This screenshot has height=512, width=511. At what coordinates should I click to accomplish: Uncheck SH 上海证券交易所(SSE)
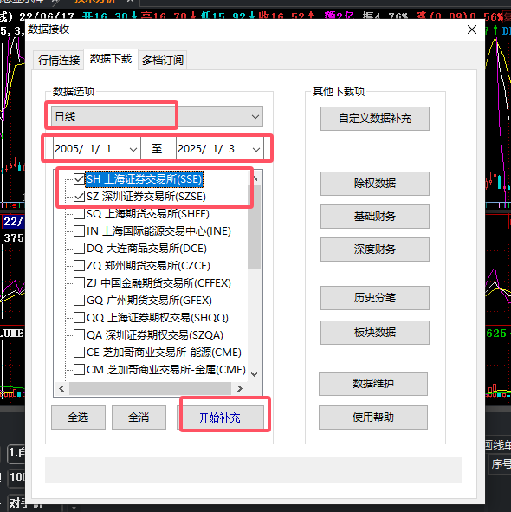[79, 179]
